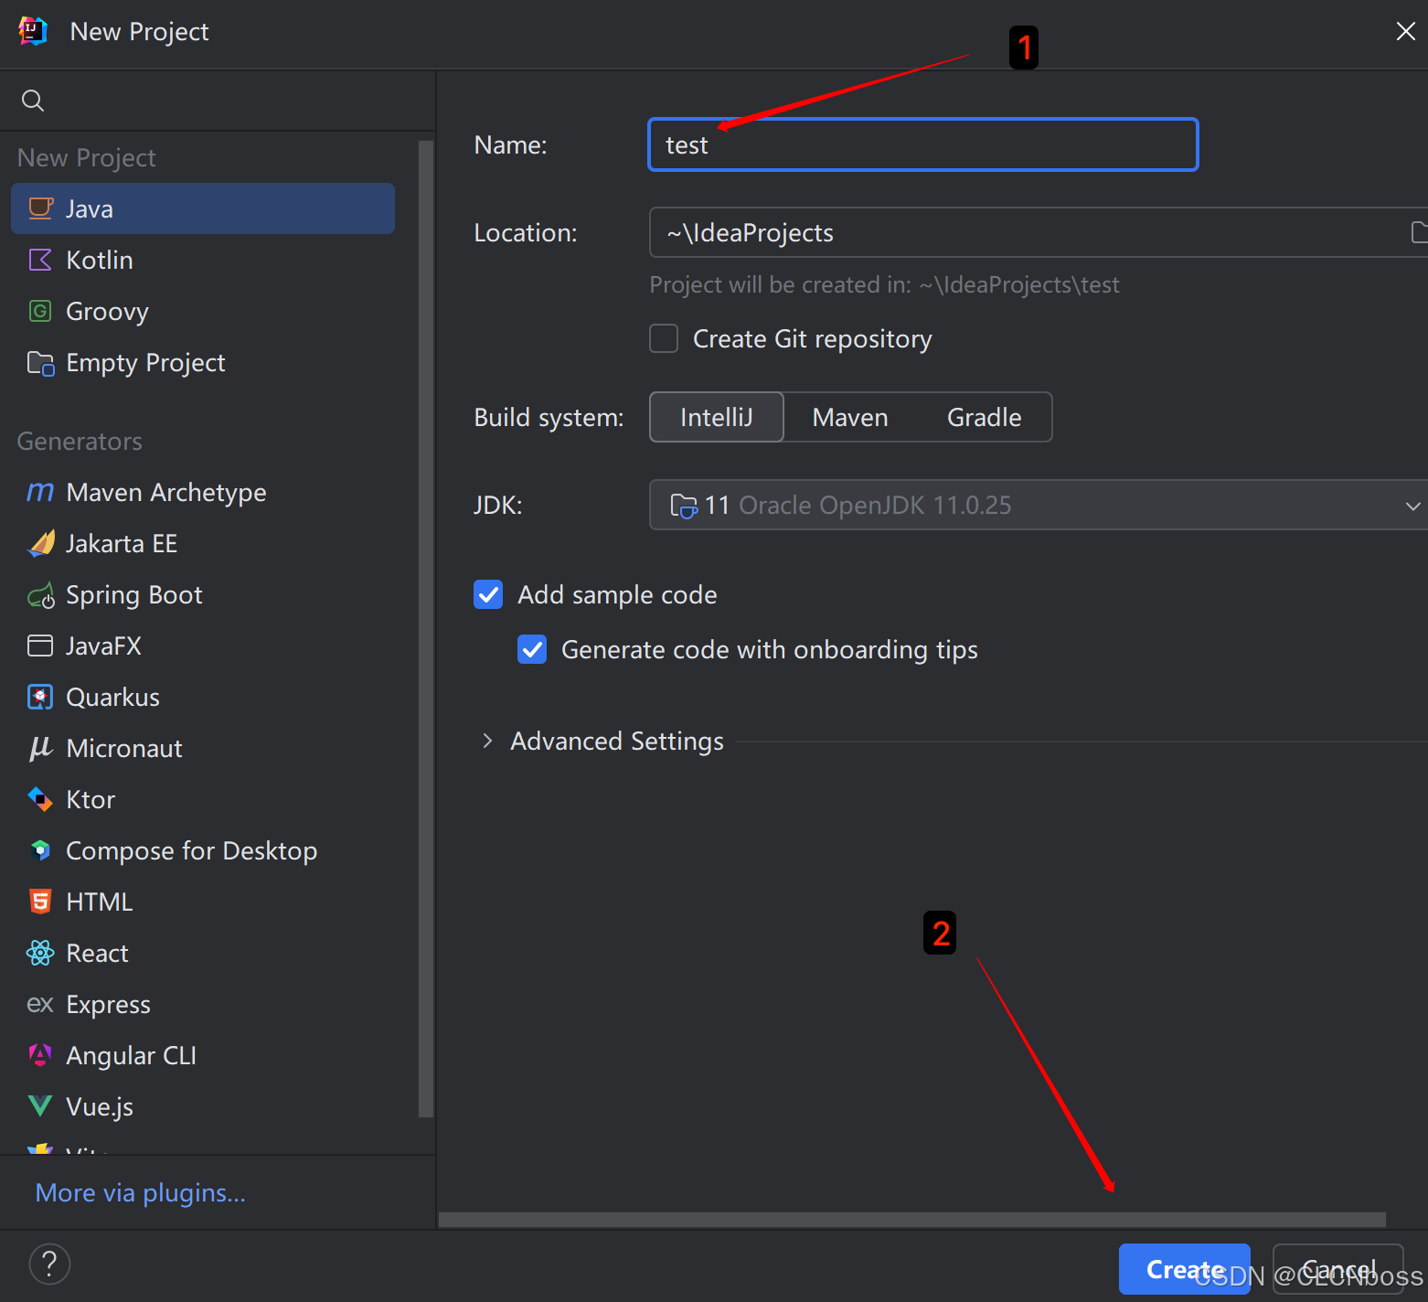Click the HTML5 shield icon
Screen dimensions: 1428x1302
(x=40, y=902)
